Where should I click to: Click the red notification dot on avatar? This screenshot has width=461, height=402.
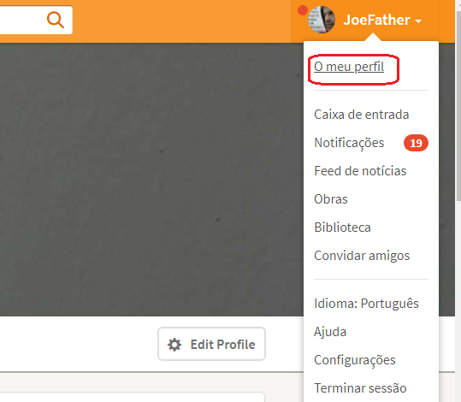tap(303, 10)
